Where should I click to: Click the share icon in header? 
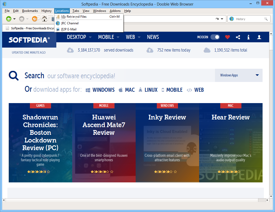point(238,37)
